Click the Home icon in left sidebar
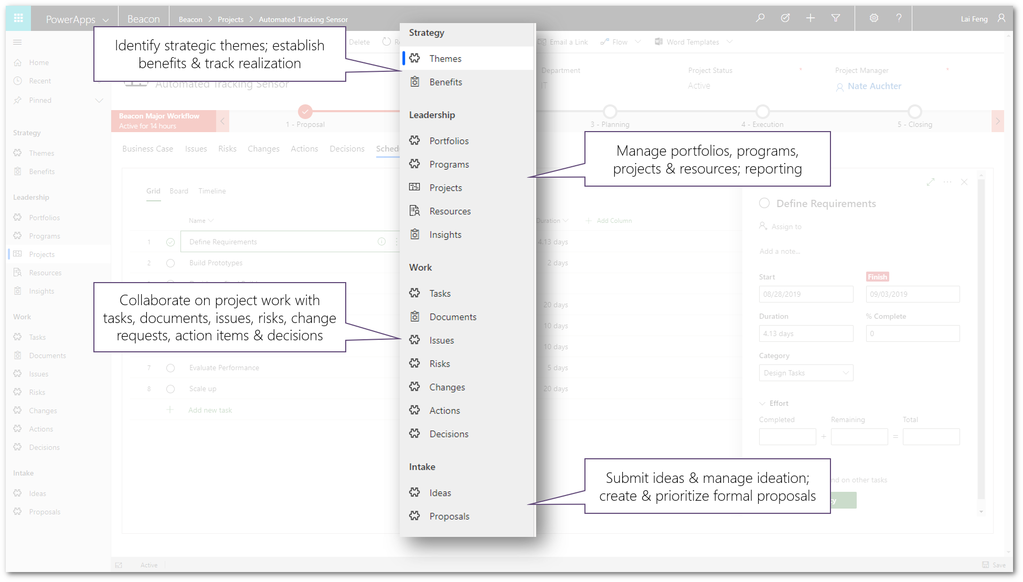 click(x=18, y=62)
